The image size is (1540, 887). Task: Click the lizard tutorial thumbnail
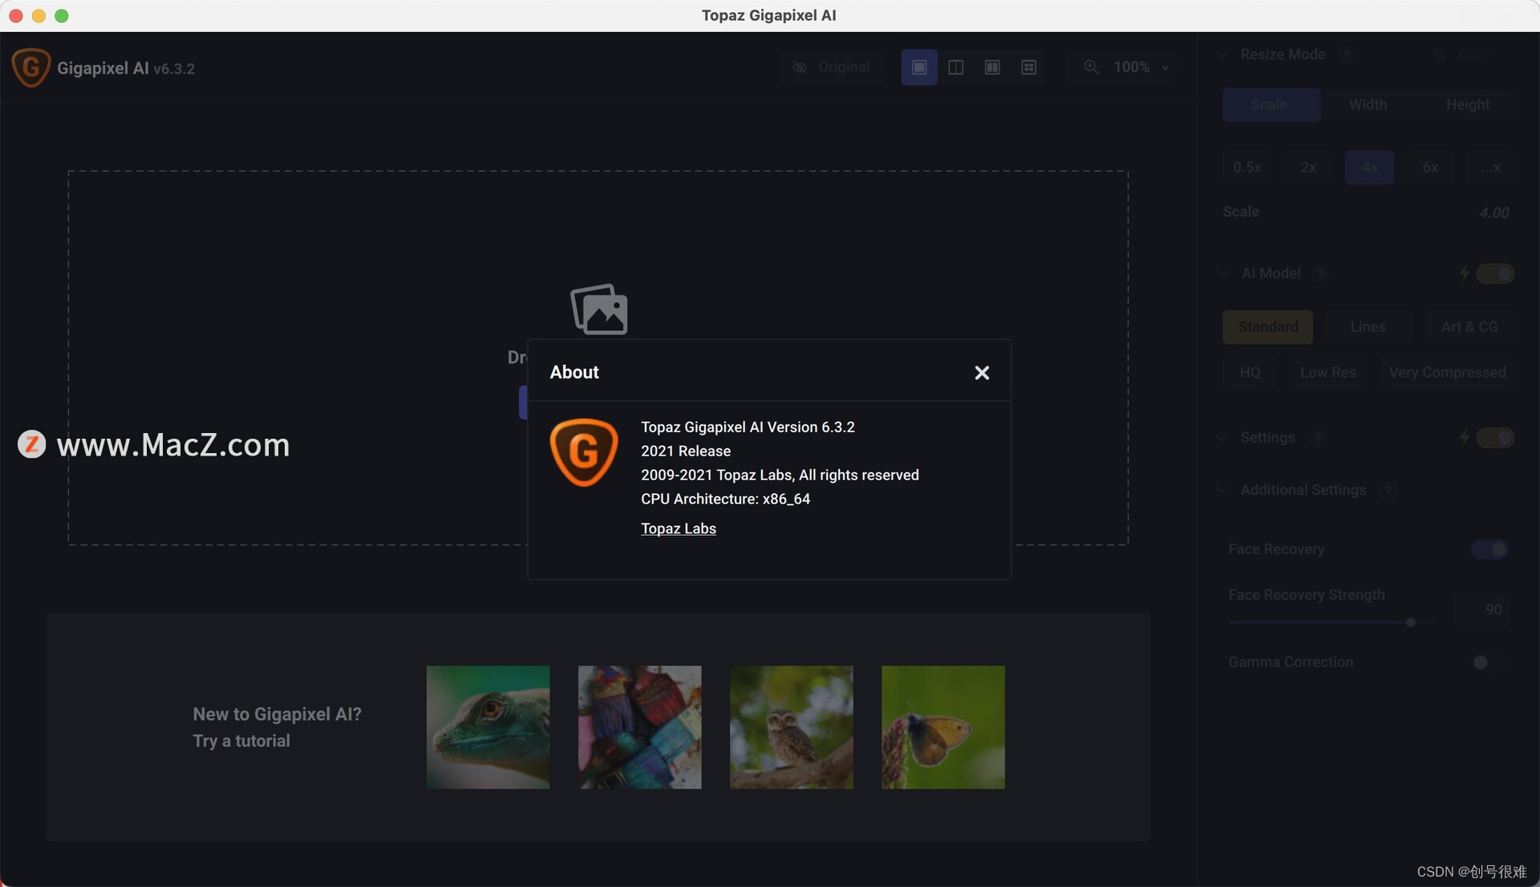[488, 727]
